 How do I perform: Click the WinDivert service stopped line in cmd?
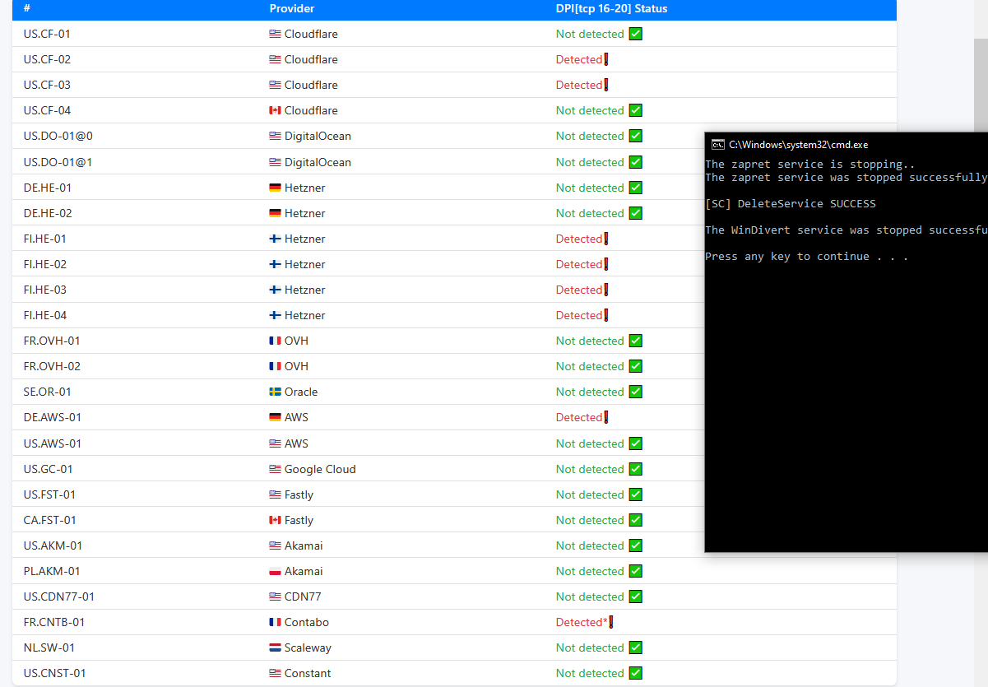[846, 230]
